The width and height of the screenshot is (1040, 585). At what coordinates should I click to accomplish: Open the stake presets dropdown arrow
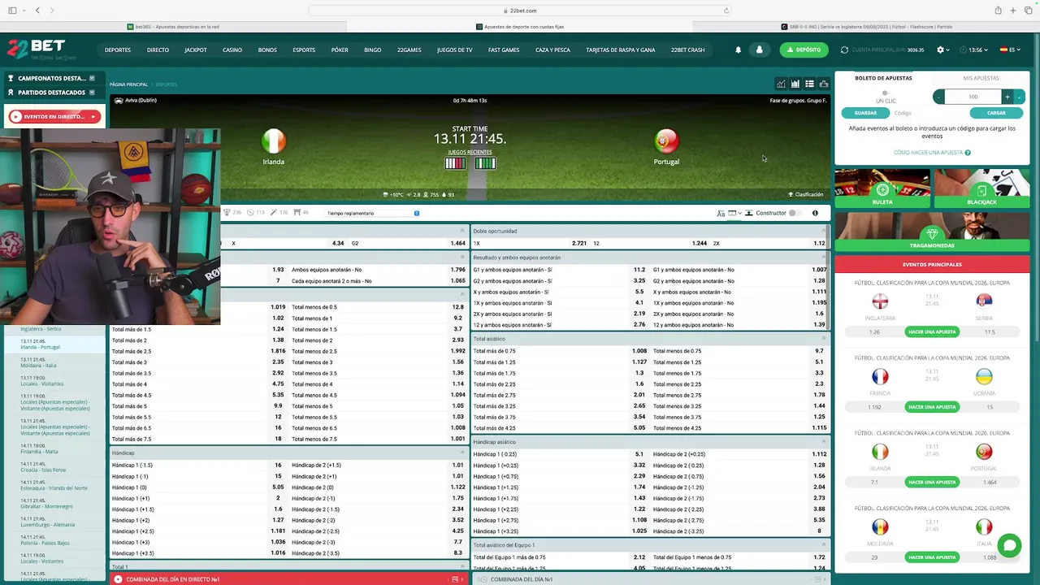tap(1020, 97)
